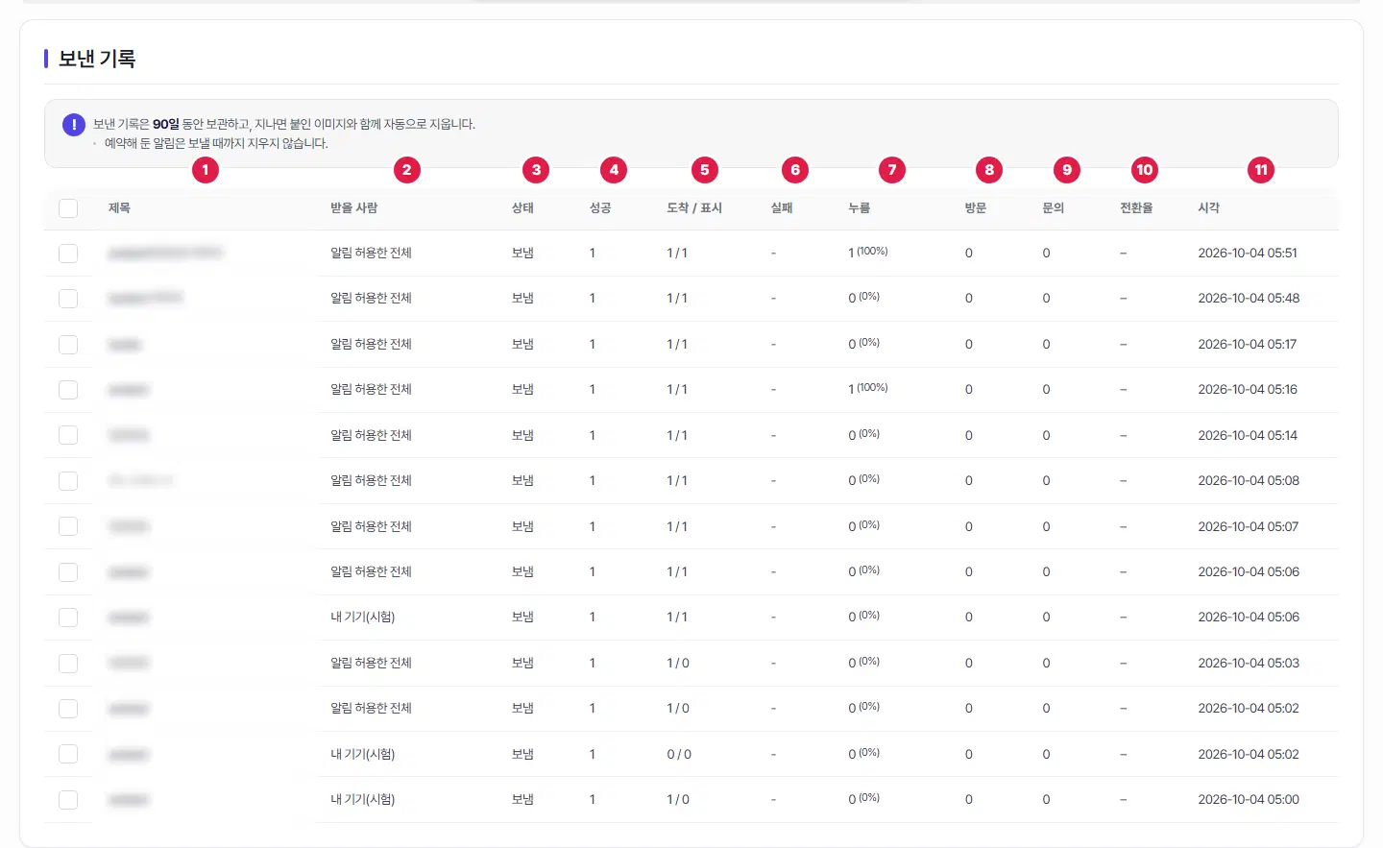The width and height of the screenshot is (1383, 848).
Task: Click the 상태 column header
Action: point(522,207)
